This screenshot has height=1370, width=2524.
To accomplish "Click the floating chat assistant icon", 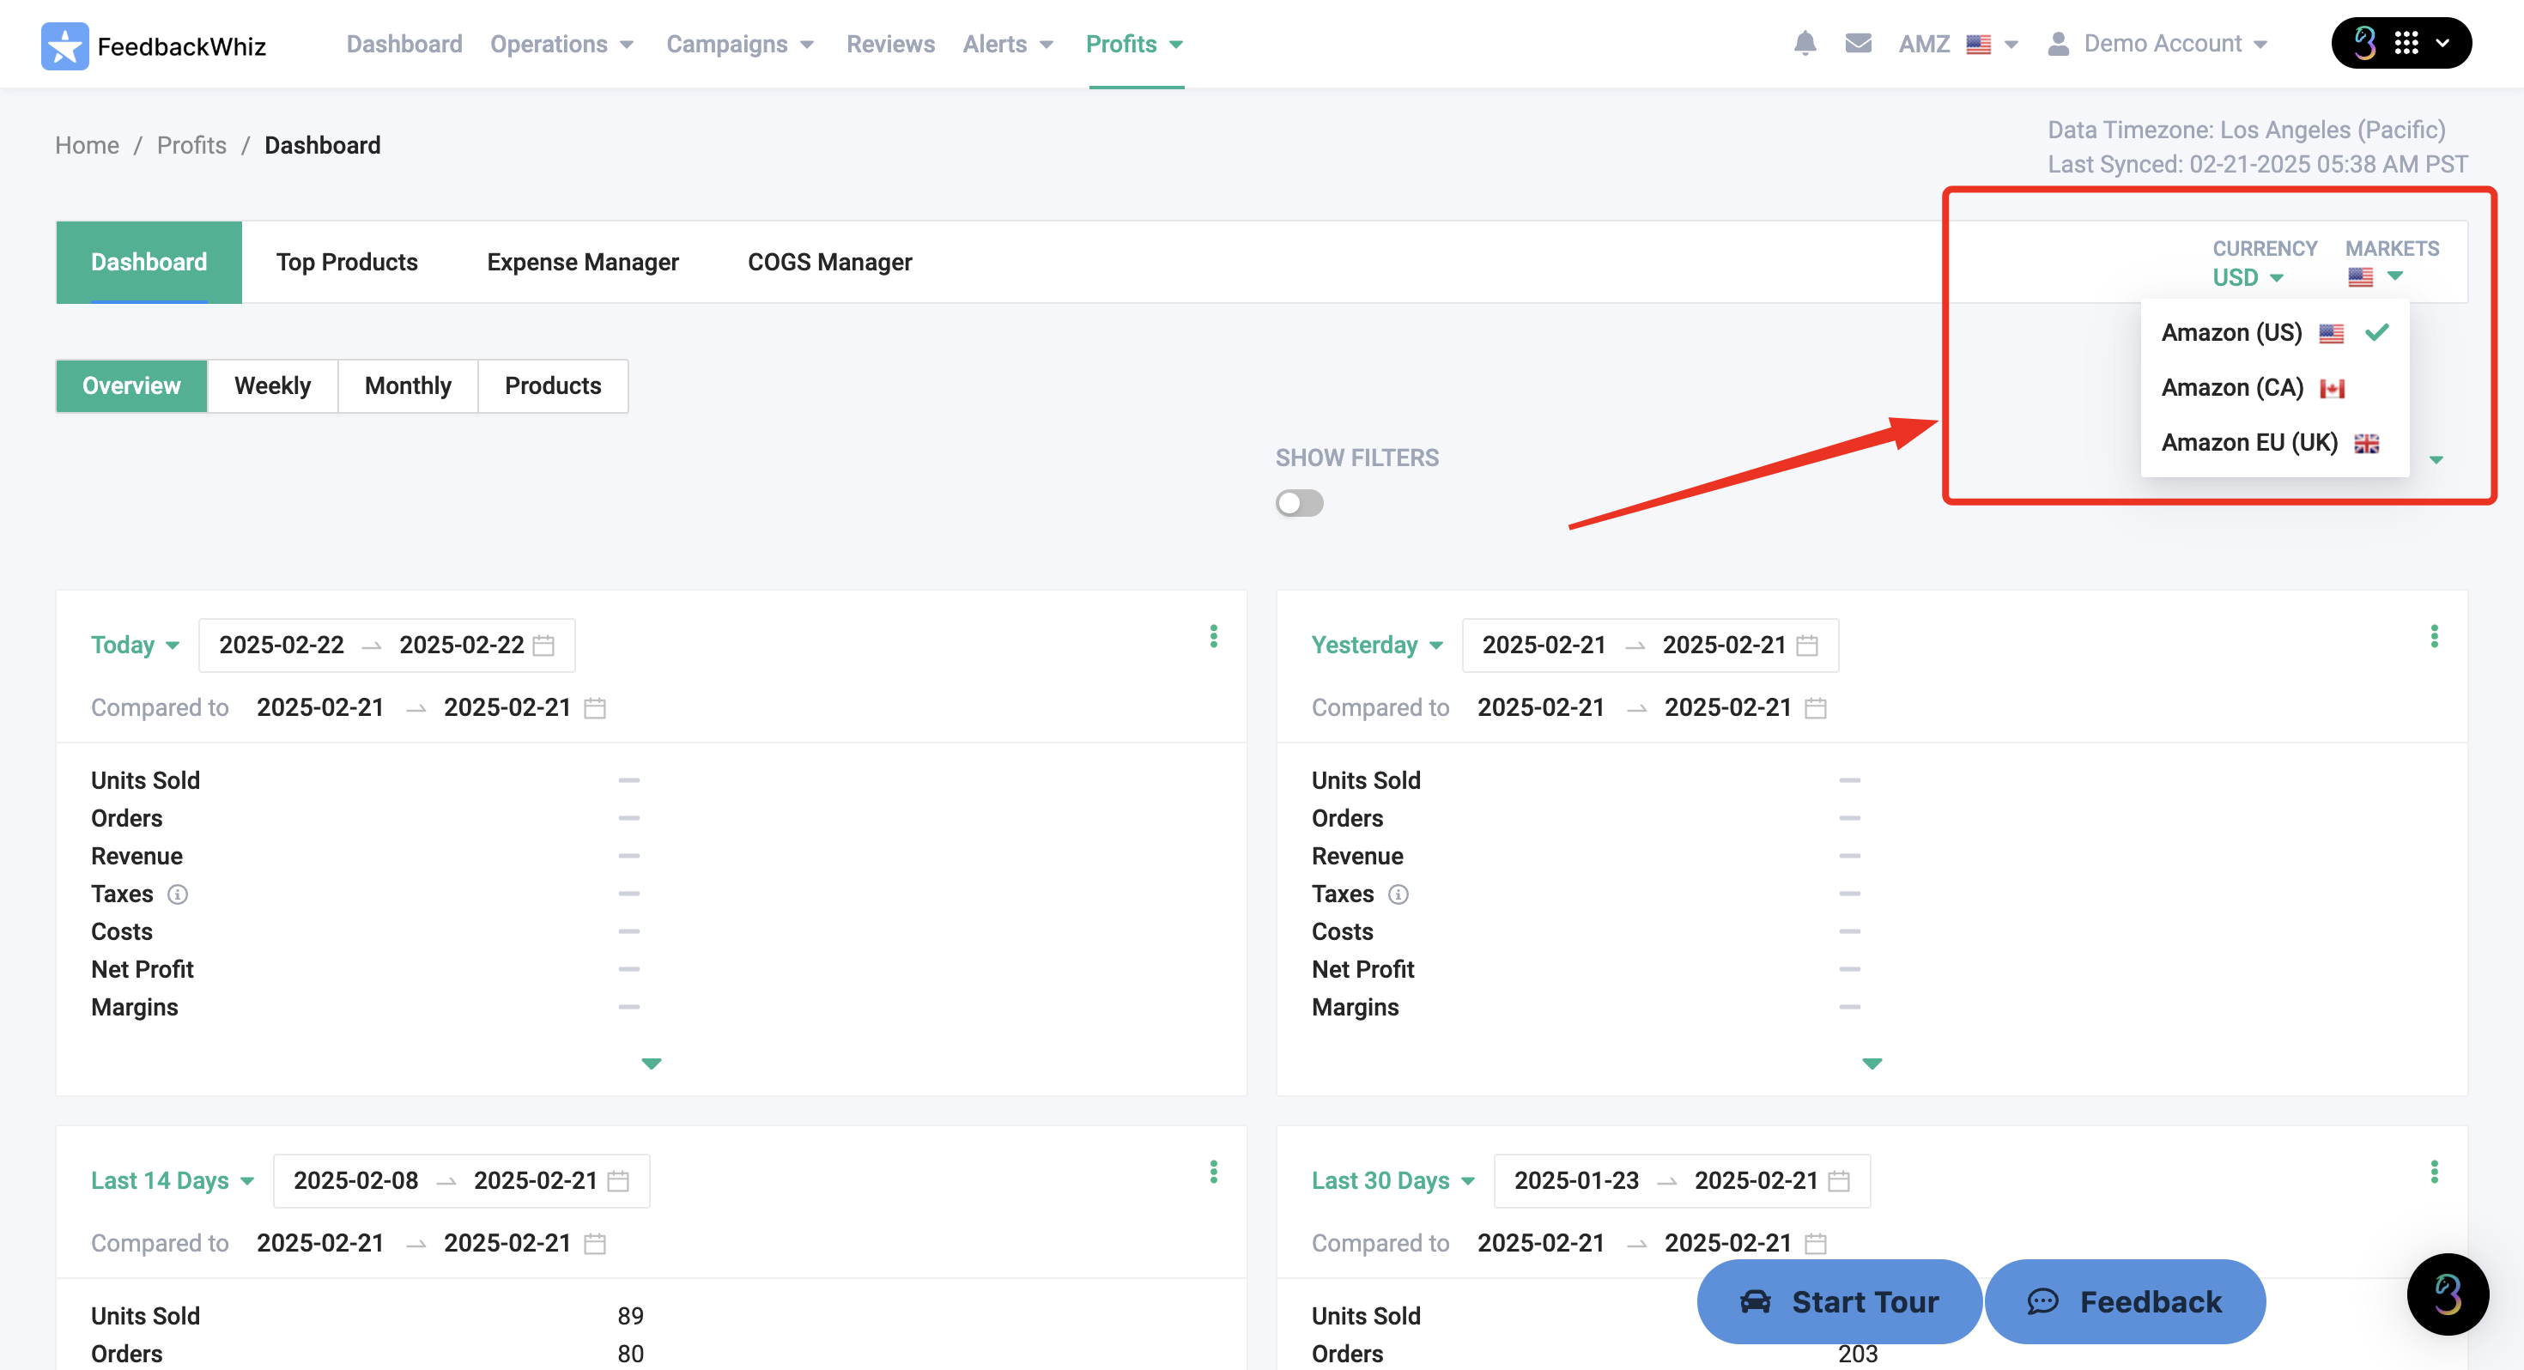I will (2448, 1294).
